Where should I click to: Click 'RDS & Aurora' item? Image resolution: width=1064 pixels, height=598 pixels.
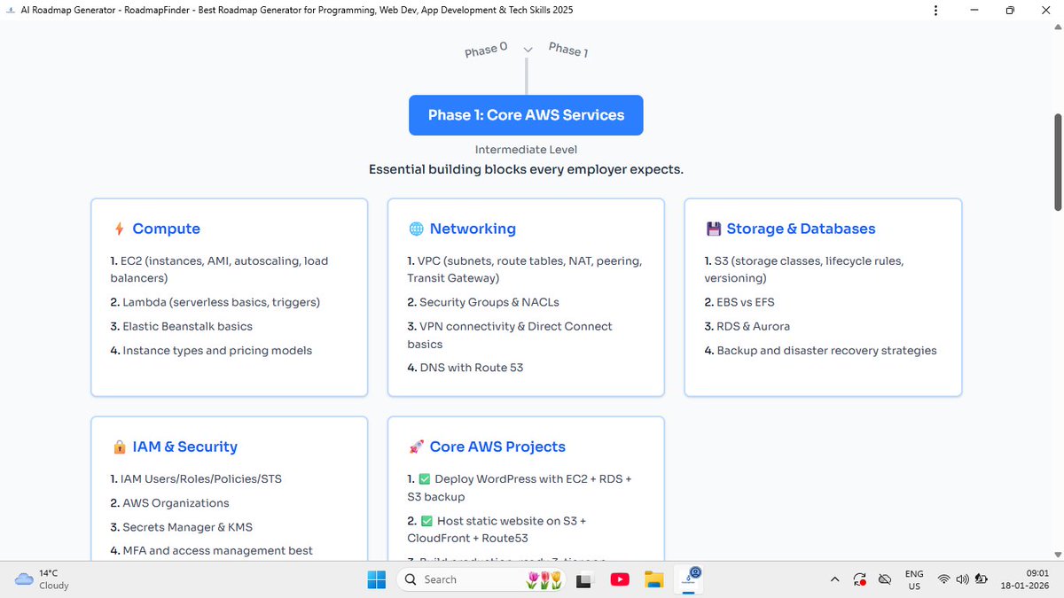tap(747, 326)
